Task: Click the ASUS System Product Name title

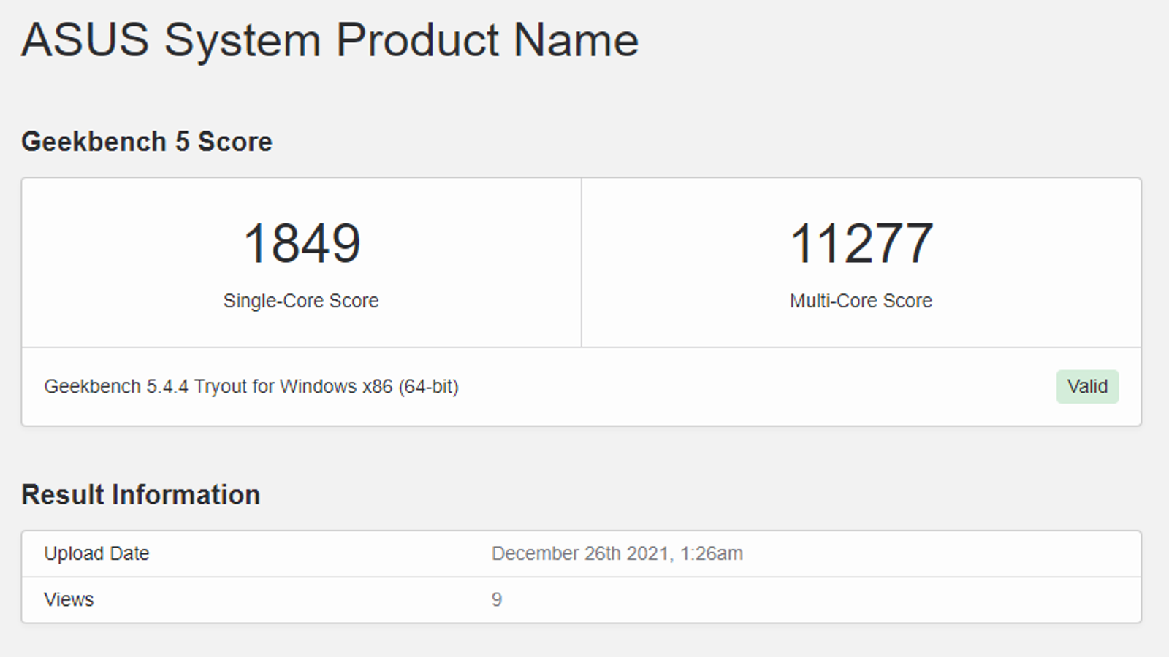Action: click(330, 39)
